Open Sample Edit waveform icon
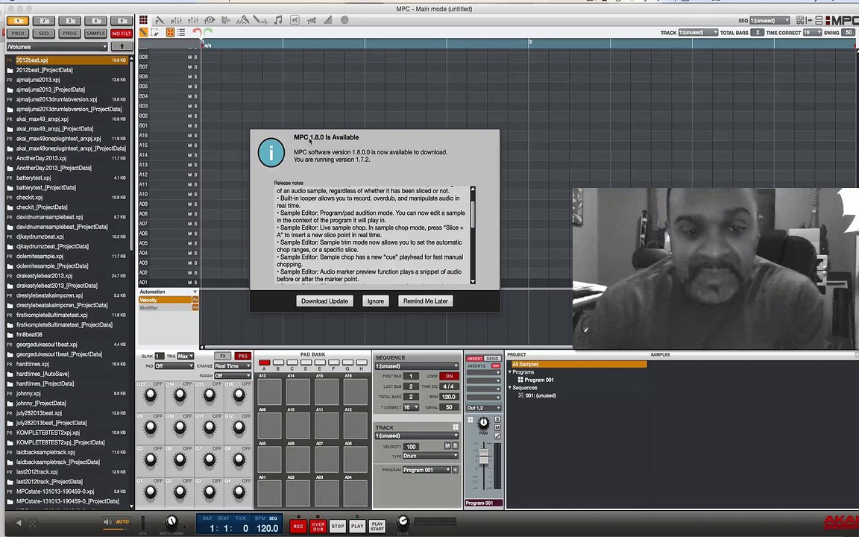Image resolution: width=859 pixels, height=537 pixels. pyautogui.click(x=260, y=20)
